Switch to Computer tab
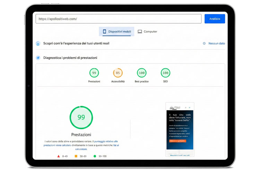 pos(147,31)
